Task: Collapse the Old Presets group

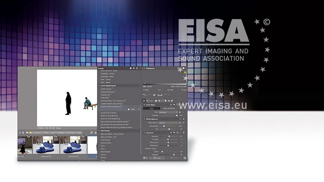Action: tap(99, 131)
